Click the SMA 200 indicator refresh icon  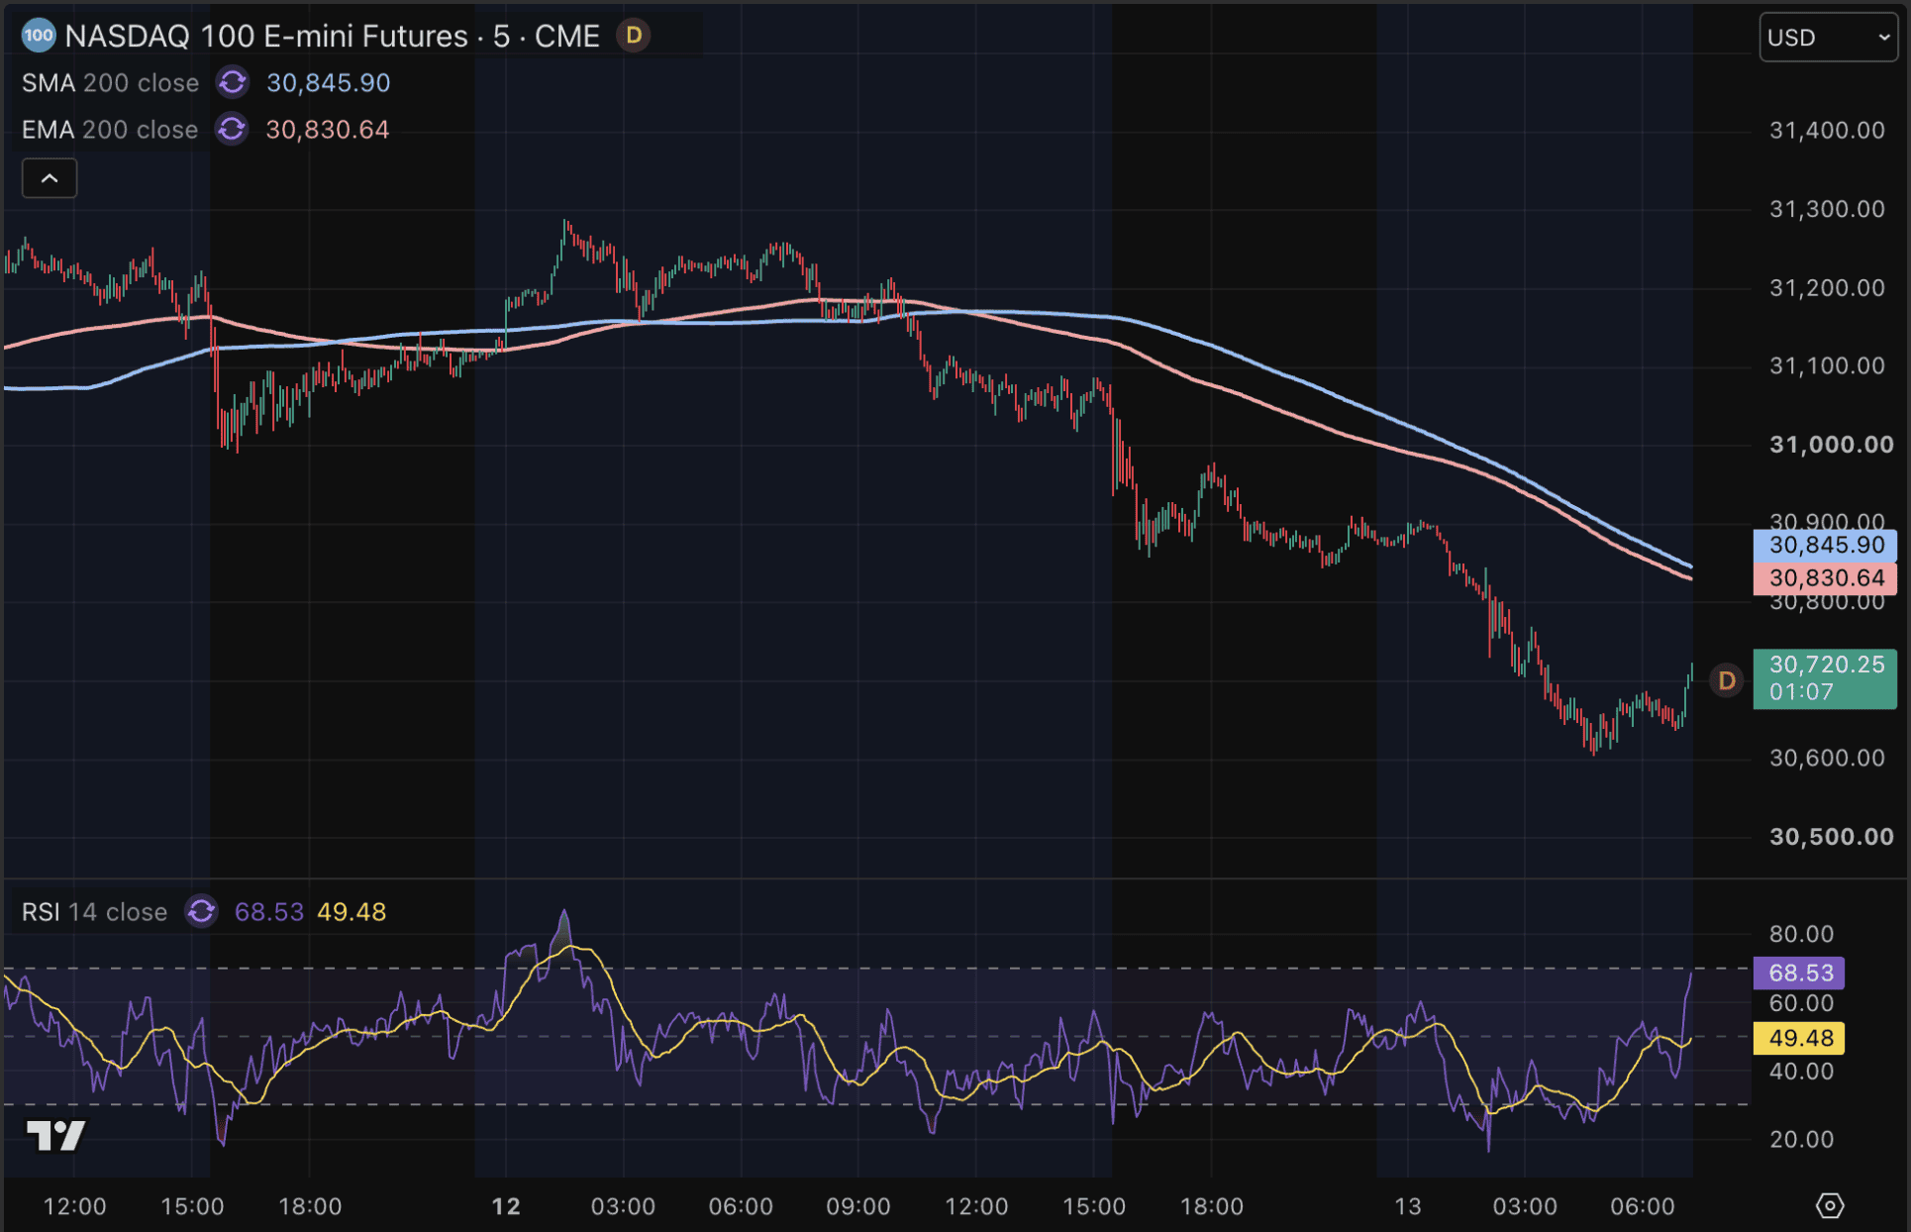233,83
